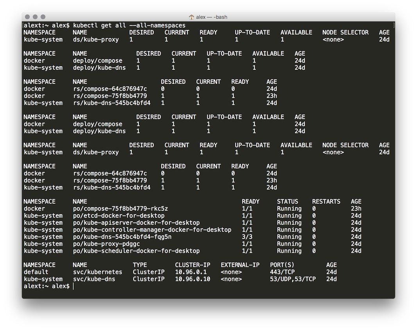Select pod name po/kube-apiserver-docker-for-desktop
Screen dimensions: 417x330
136,223
